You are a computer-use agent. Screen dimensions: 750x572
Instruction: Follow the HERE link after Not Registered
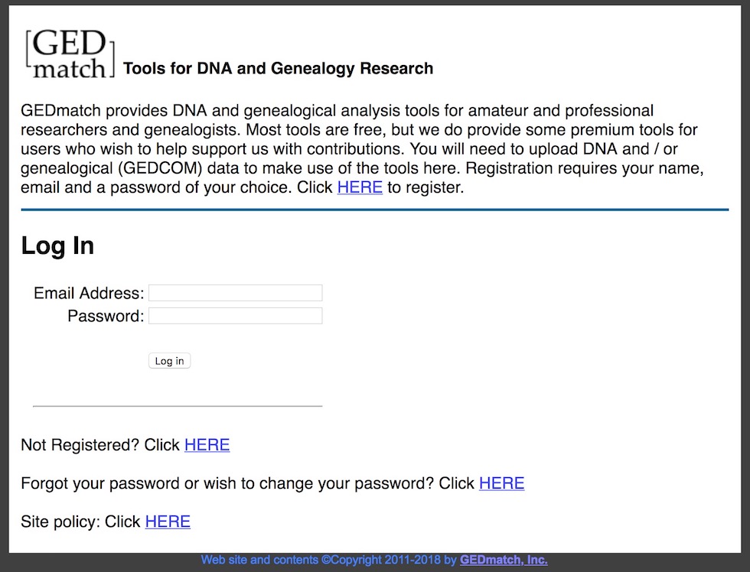click(207, 445)
